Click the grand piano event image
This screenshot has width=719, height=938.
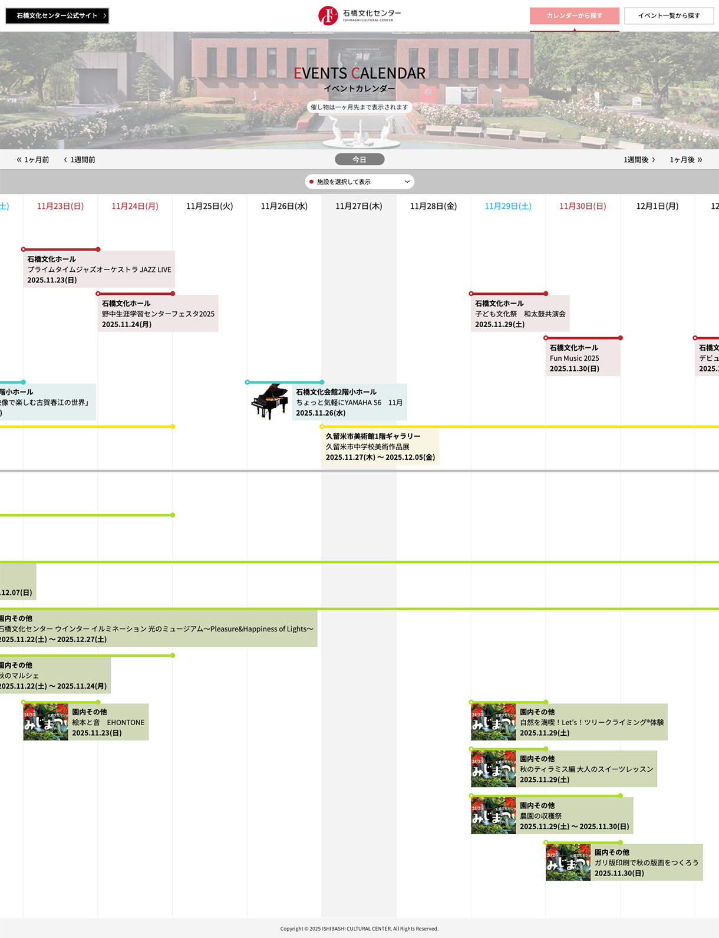pos(269,401)
